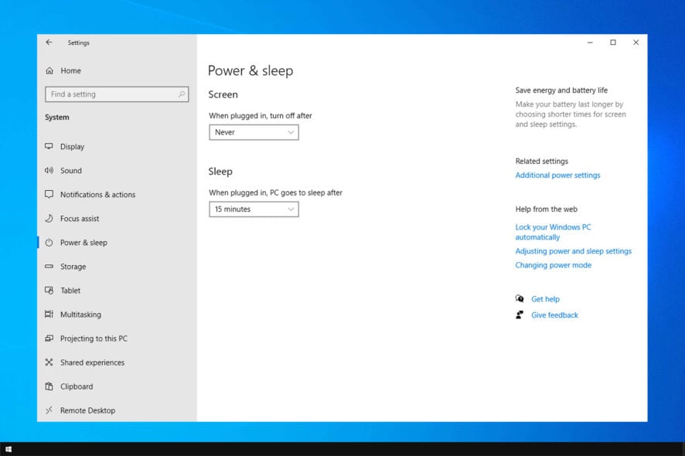Click the Tablet icon in sidebar
The width and height of the screenshot is (685, 456).
coord(49,291)
